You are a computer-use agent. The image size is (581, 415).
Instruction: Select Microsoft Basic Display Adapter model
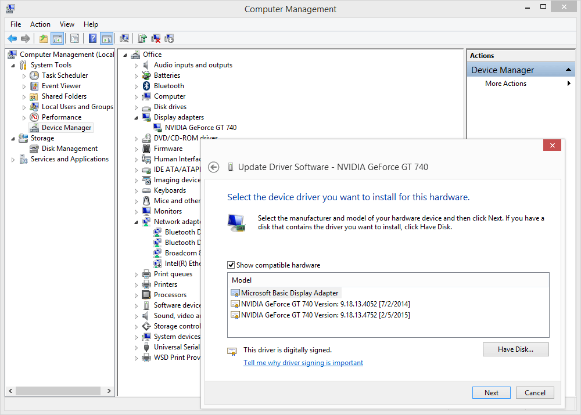(289, 293)
